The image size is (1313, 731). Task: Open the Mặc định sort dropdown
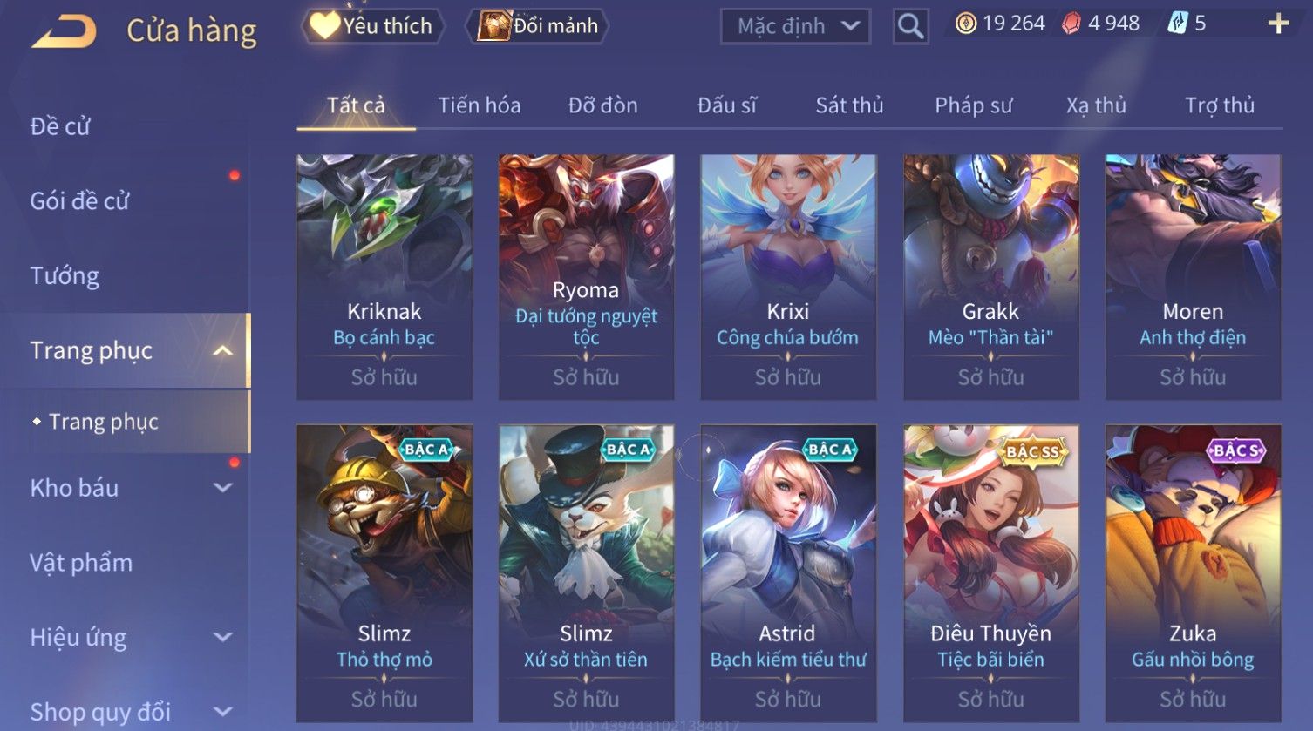pyautogui.click(x=796, y=27)
